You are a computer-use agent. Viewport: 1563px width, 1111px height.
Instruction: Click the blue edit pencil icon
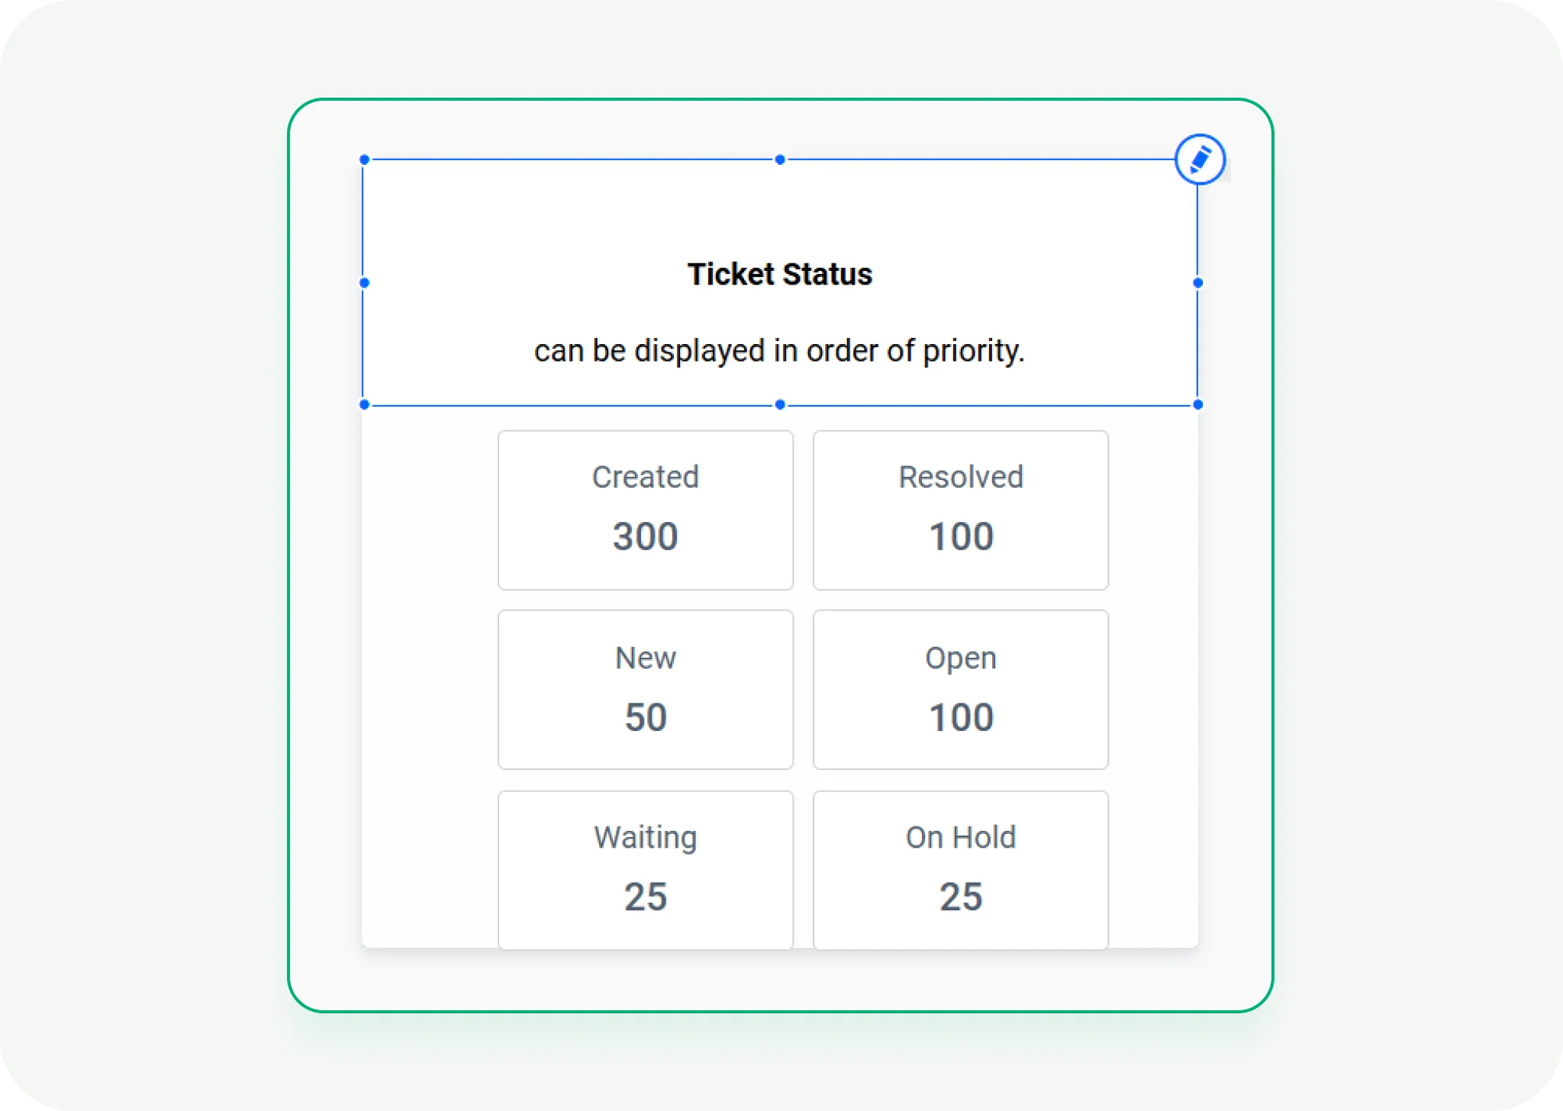click(x=1200, y=159)
